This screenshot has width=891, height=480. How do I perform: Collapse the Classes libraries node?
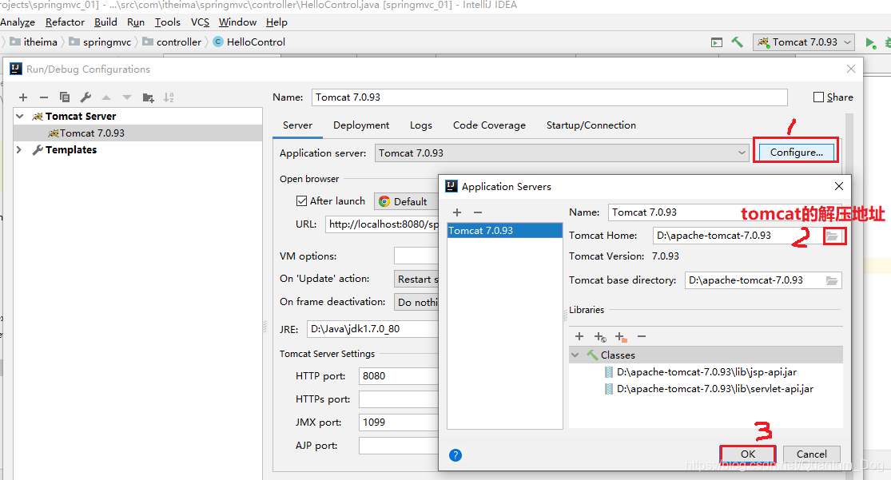[575, 355]
